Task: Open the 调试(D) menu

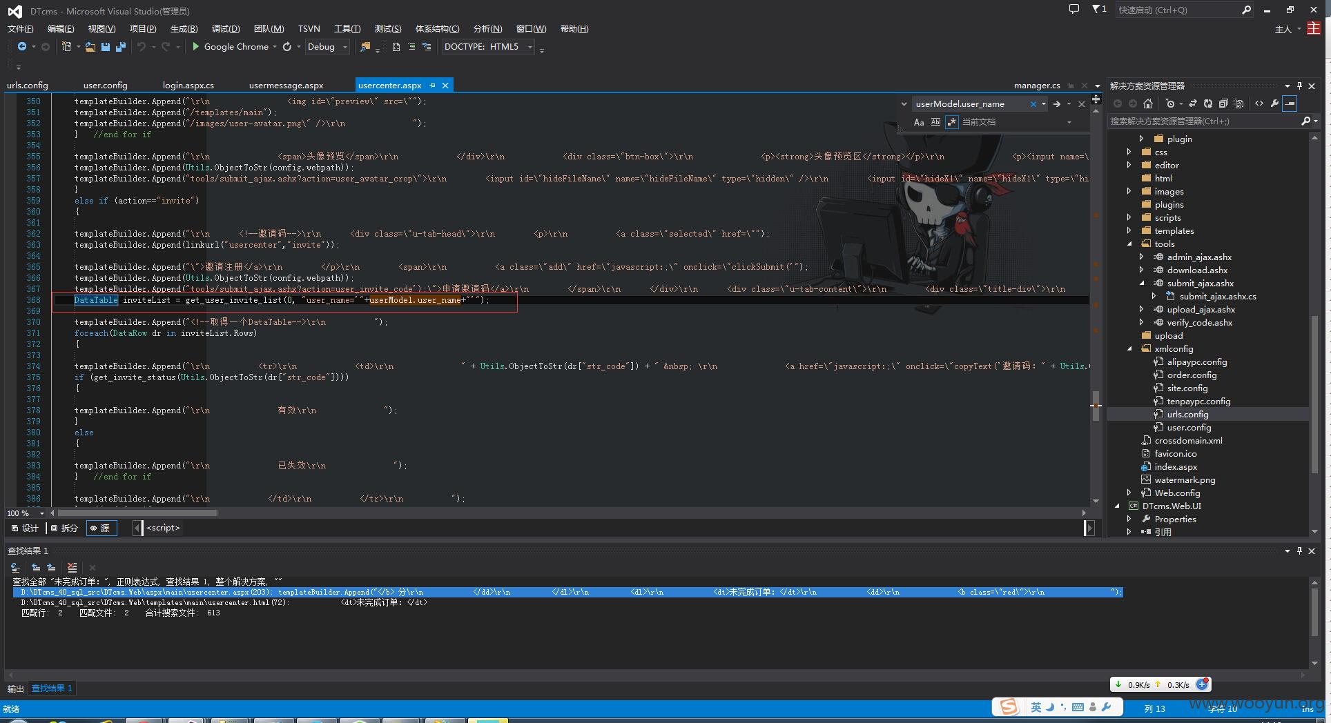Action: tap(226, 28)
